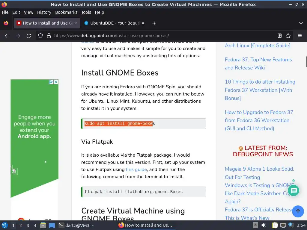Switch to workspace 3
Viewport: 307px width, 230px height.
point(28,226)
